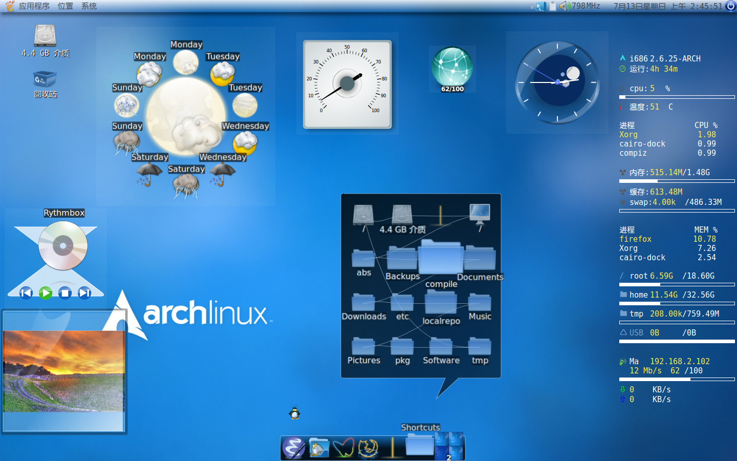Click the power button in top panel
The image size is (737, 461).
point(731,6)
